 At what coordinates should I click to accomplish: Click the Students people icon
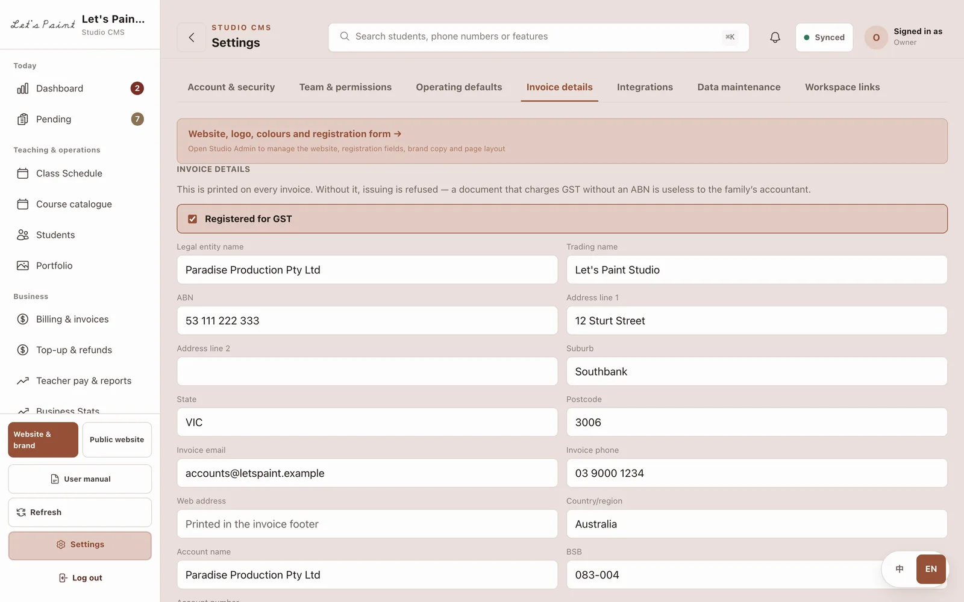coord(23,235)
